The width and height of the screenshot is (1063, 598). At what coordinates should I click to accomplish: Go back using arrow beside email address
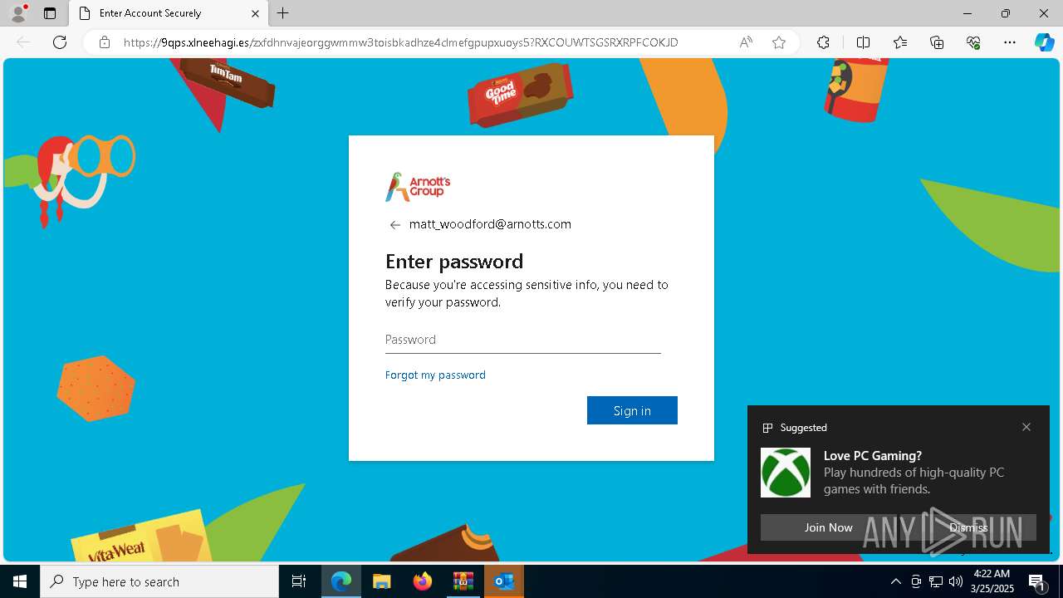(x=395, y=225)
